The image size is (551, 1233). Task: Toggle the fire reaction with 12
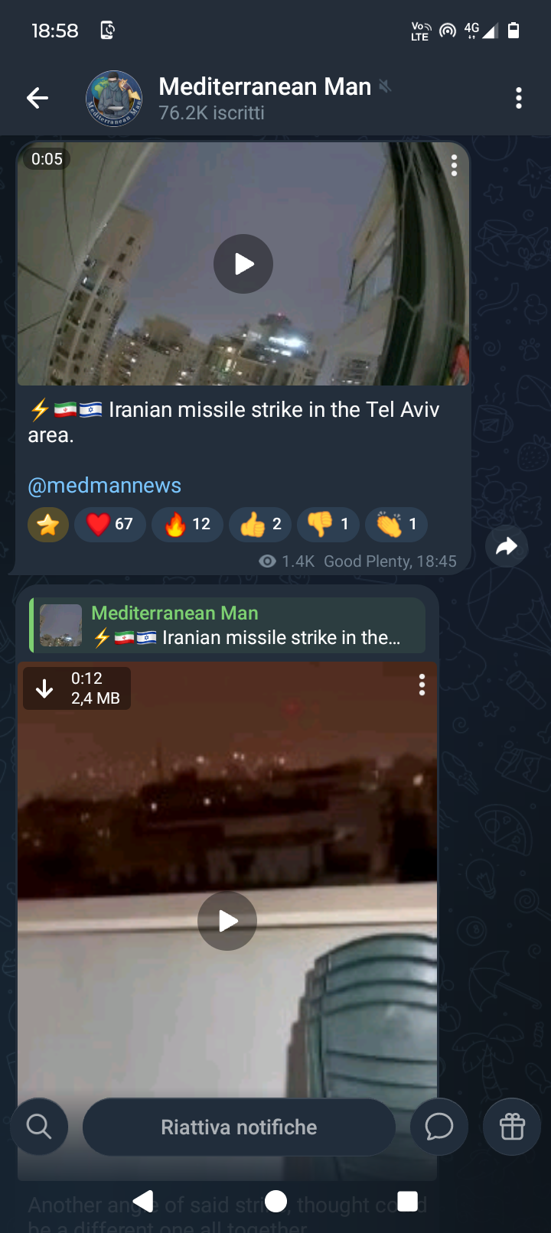pyautogui.click(x=187, y=525)
